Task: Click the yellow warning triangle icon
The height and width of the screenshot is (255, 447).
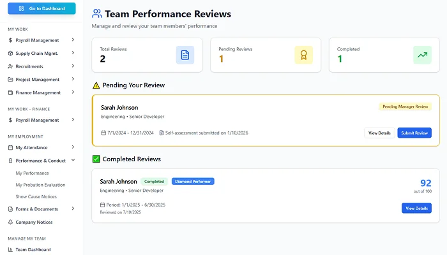Action: coord(96,85)
